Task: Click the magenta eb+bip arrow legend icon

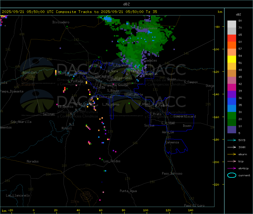Action: (x=232, y=168)
